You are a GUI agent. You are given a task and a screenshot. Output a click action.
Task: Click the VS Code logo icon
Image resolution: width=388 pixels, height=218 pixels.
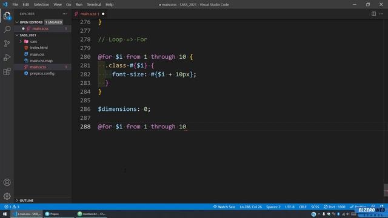click(5, 4)
